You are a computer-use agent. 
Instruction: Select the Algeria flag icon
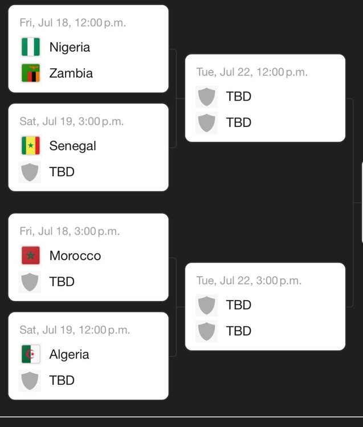[30, 354]
